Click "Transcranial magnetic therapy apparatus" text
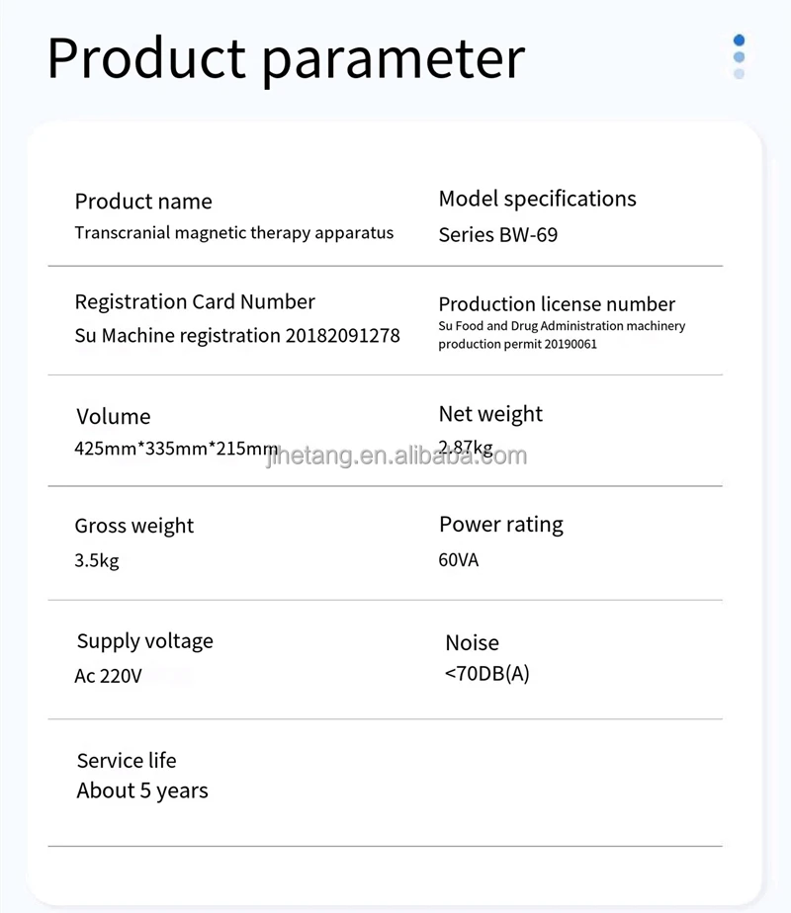The image size is (791, 913). tap(234, 233)
